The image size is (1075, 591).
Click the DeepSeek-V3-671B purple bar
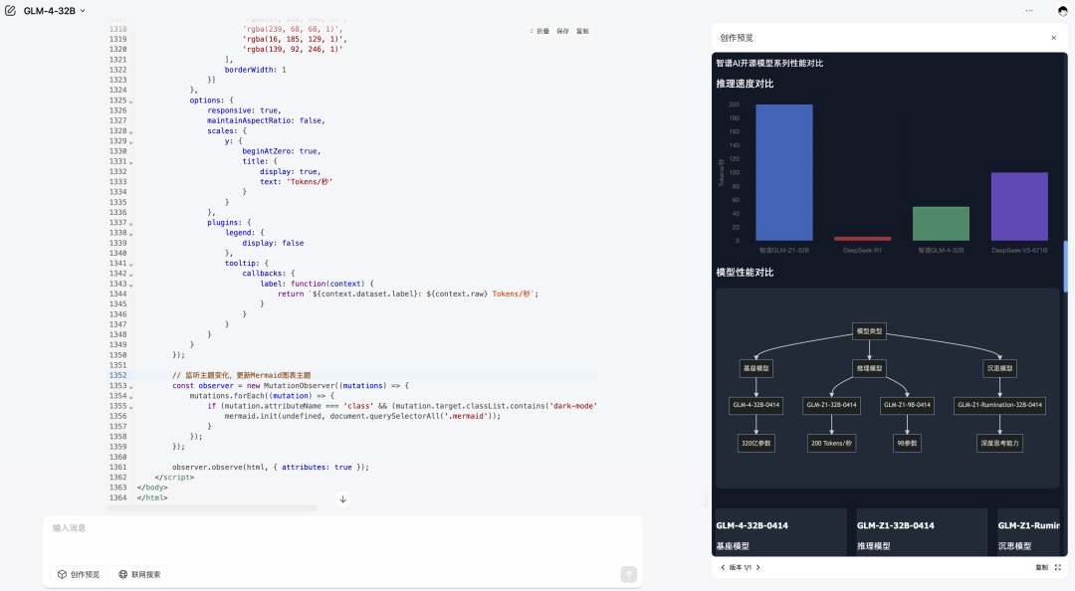click(1019, 206)
